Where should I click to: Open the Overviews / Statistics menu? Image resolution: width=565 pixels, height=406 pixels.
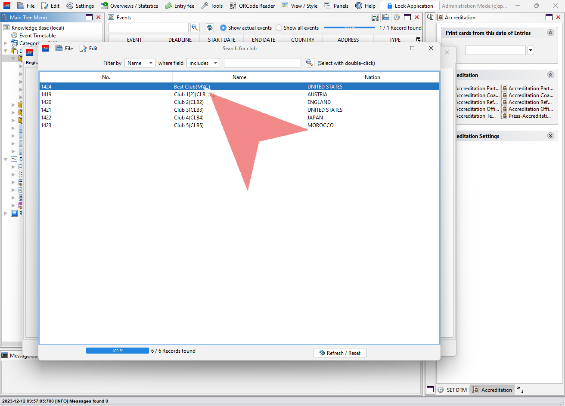coord(129,6)
